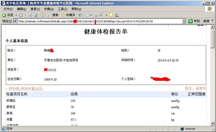Screen dimensions: 216x132
Task: Click the Internet zone globe icon
Action: point(182,129)
